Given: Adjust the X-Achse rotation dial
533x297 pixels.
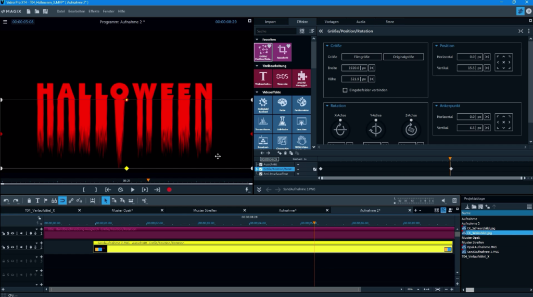Looking at the screenshot, I should tap(340, 129).
